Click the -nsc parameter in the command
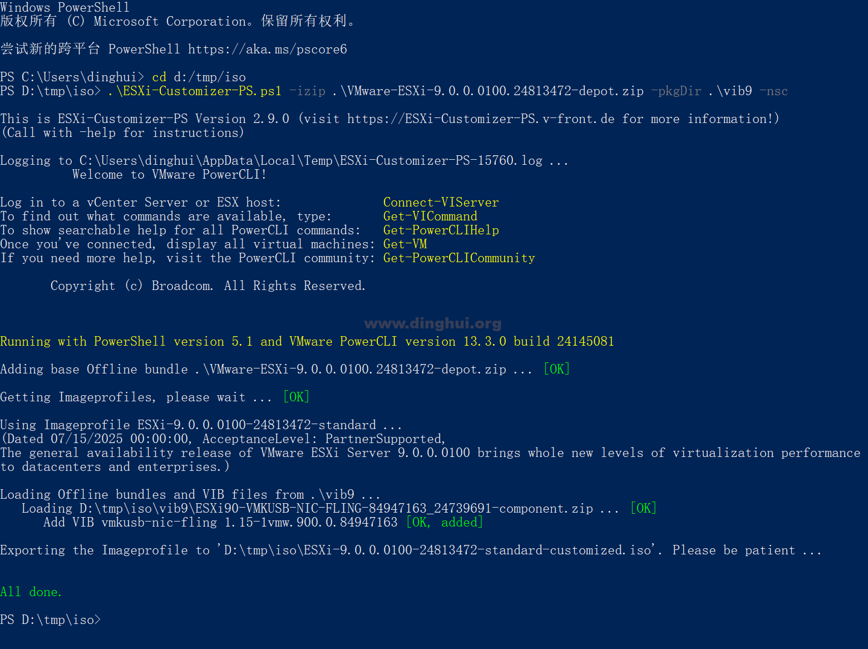The height and width of the screenshot is (649, 868). [x=773, y=91]
